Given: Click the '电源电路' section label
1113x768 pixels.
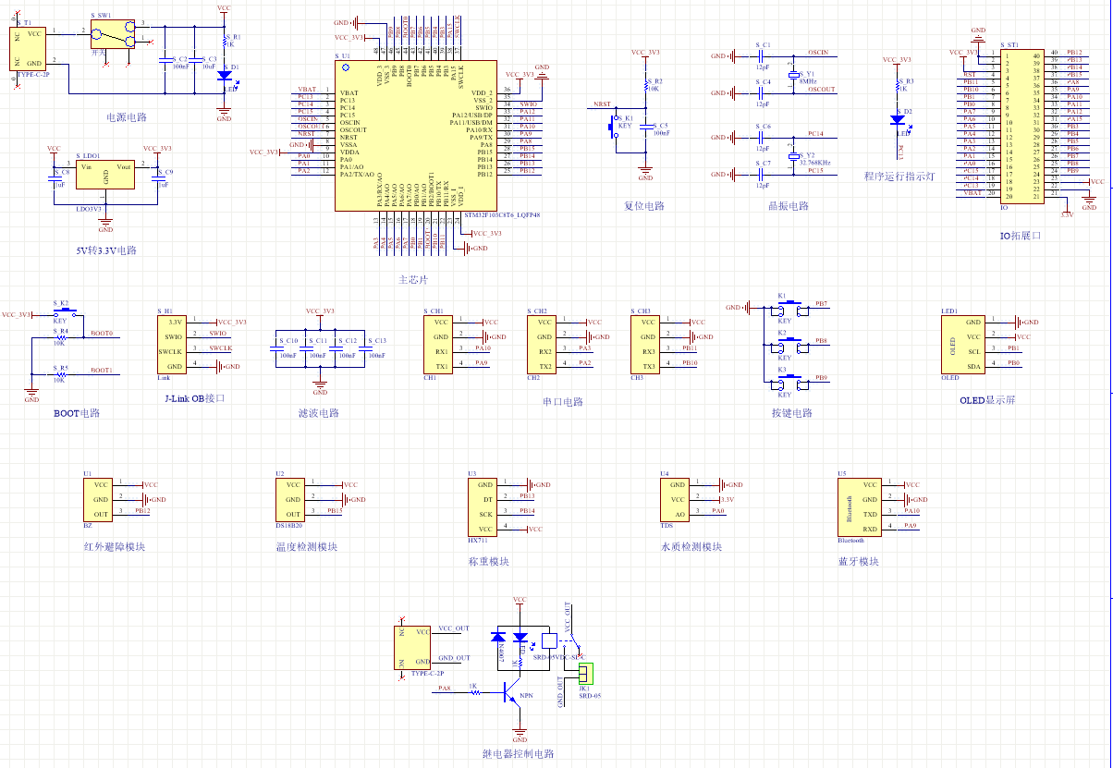Looking at the screenshot, I should pos(126,117).
